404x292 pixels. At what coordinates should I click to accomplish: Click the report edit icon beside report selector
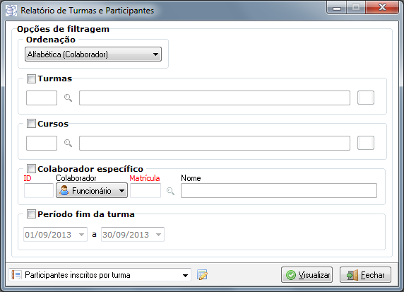(x=202, y=275)
